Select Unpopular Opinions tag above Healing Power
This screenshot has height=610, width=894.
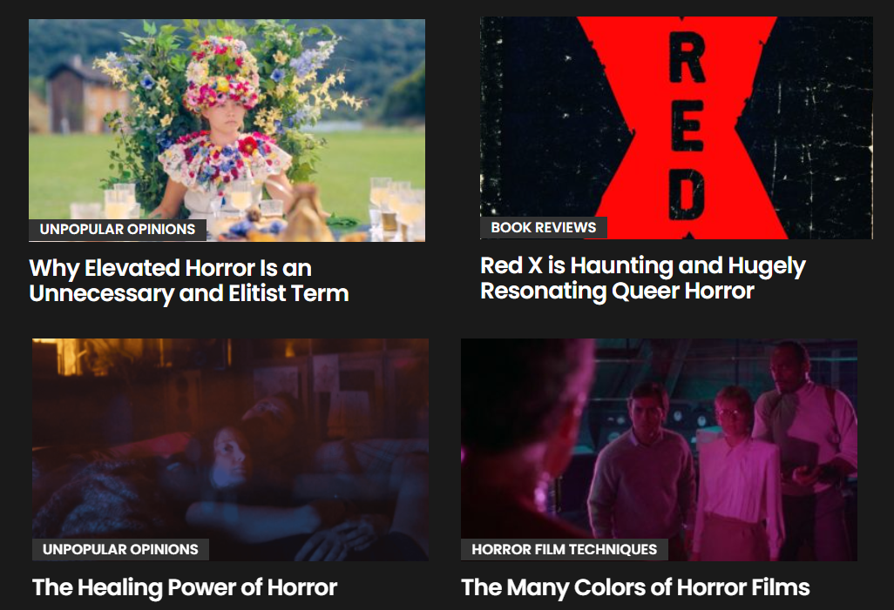click(x=120, y=550)
